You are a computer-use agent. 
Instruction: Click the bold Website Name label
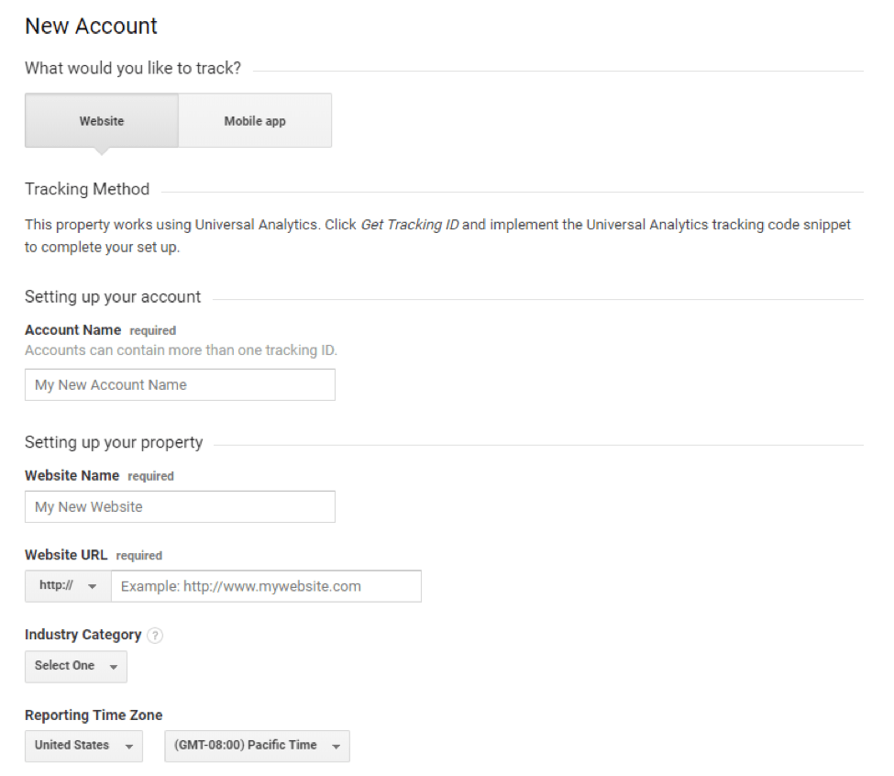(72, 476)
